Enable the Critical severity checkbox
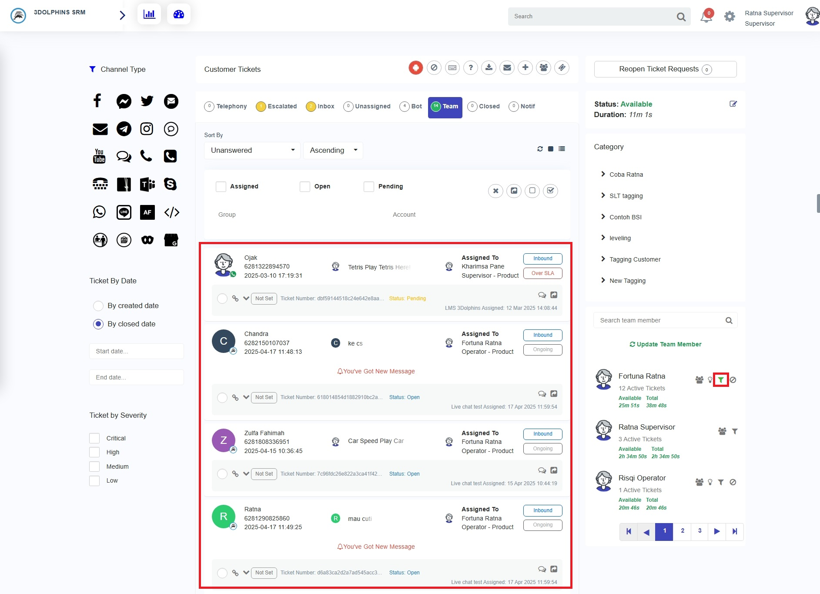The width and height of the screenshot is (820, 594). pos(94,438)
